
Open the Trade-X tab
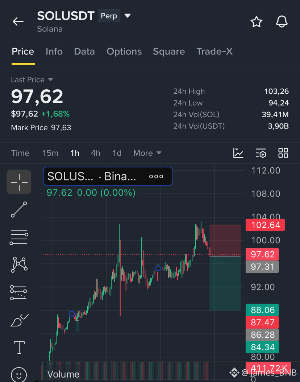coord(214,52)
